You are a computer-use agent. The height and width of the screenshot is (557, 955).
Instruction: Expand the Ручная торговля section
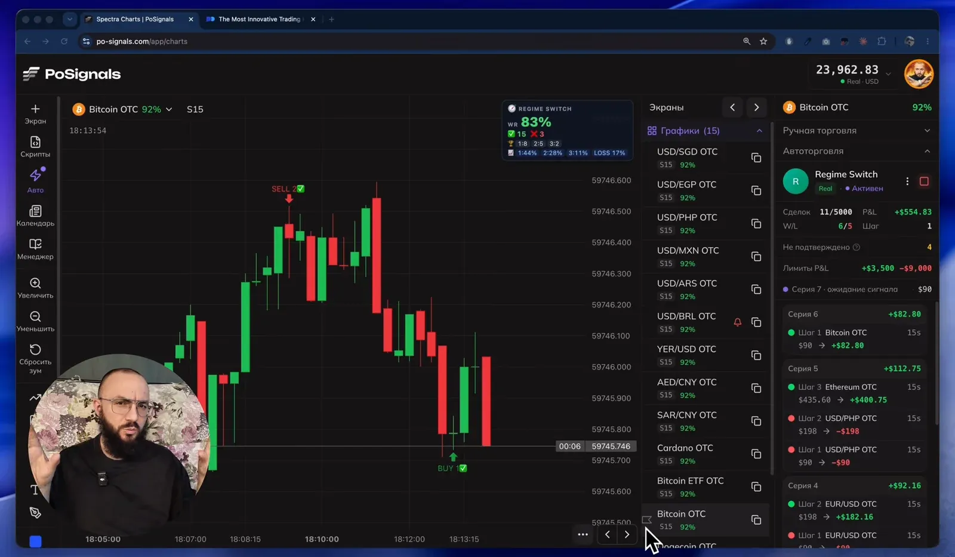click(x=857, y=131)
